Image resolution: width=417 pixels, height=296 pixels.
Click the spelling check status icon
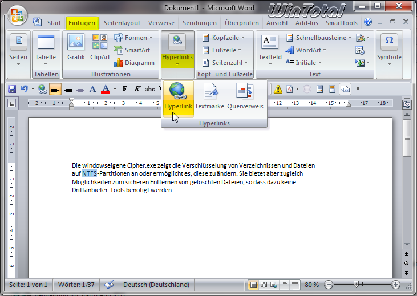(x=109, y=284)
